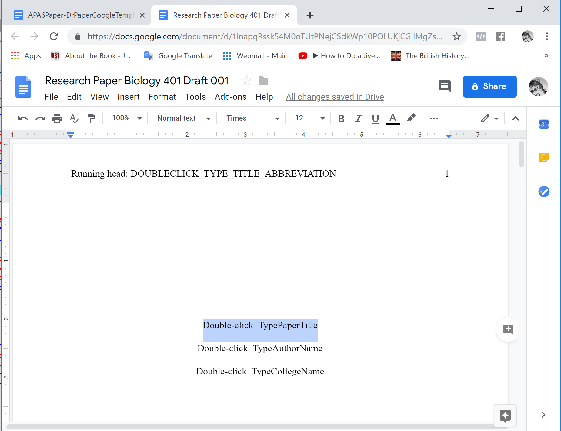Open the 100% zoom dropdown
Screen dimensions: 561x431
tap(127, 118)
